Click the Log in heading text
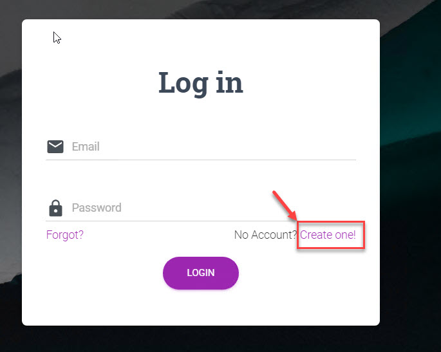The width and height of the screenshot is (441, 352). coord(201,83)
